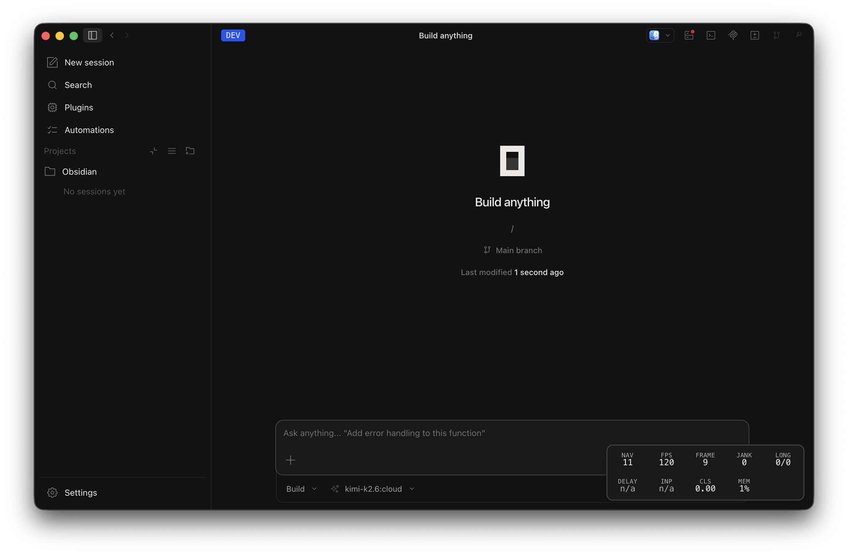Viewport: 848px width, 555px height.
Task: Click the projects list filter icon
Action: [x=172, y=151]
